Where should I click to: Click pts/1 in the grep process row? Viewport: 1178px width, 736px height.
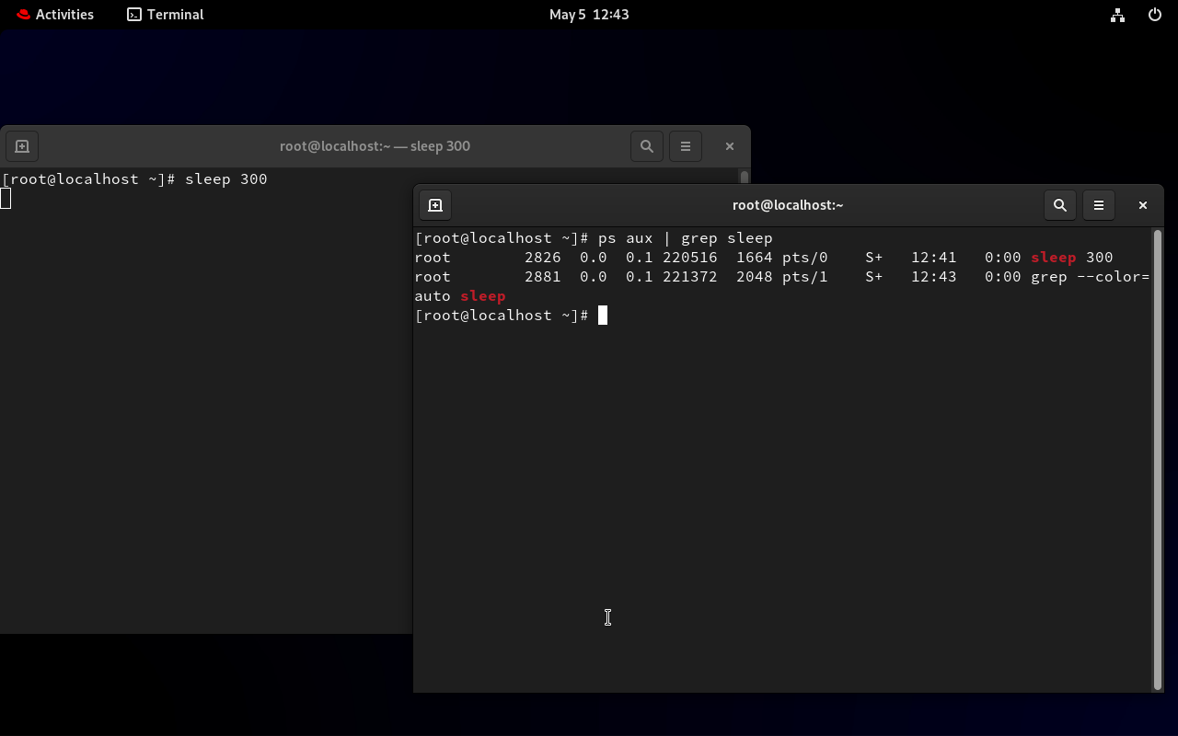(x=805, y=277)
